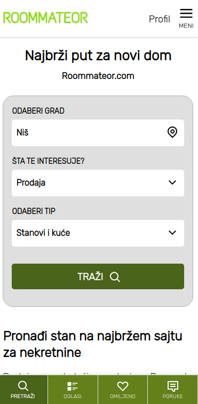Open the hamburger menu icon
The width and height of the screenshot is (198, 404).
[186, 13]
